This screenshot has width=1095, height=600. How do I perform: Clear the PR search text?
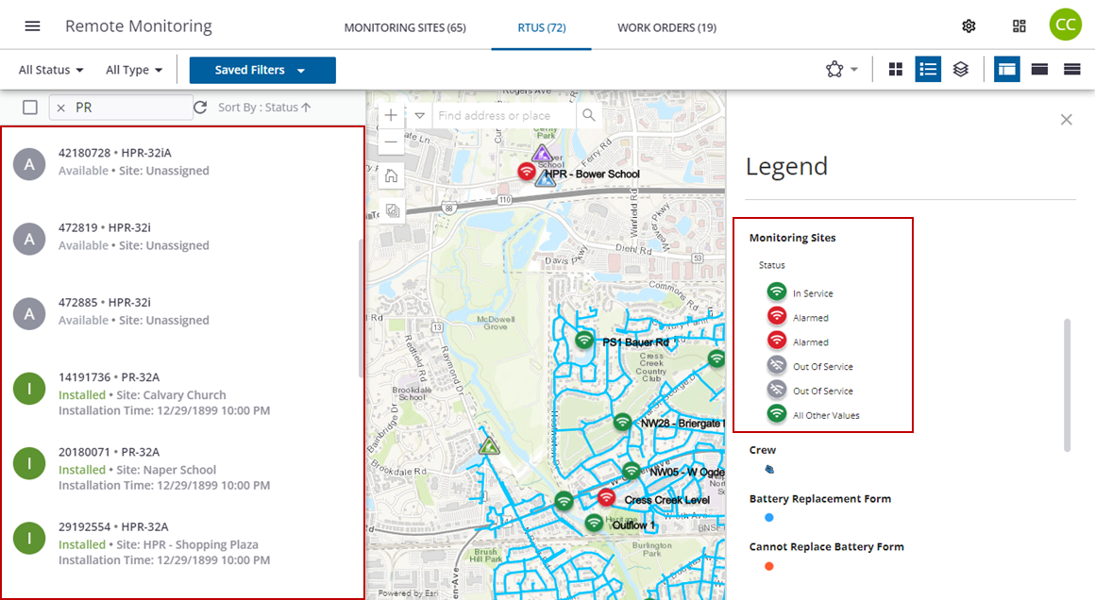(60, 108)
